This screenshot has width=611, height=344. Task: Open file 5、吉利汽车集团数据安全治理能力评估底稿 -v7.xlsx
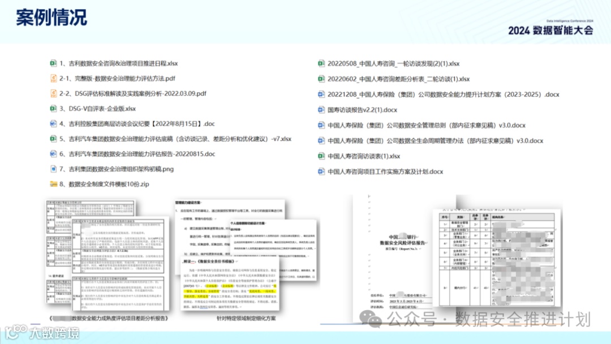click(175, 139)
